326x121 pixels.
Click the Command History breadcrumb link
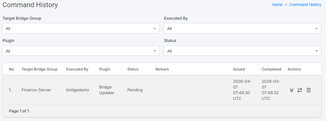pyautogui.click(x=305, y=5)
